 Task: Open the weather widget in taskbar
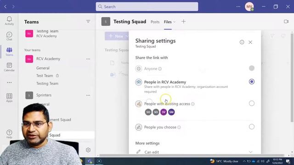point(224,161)
